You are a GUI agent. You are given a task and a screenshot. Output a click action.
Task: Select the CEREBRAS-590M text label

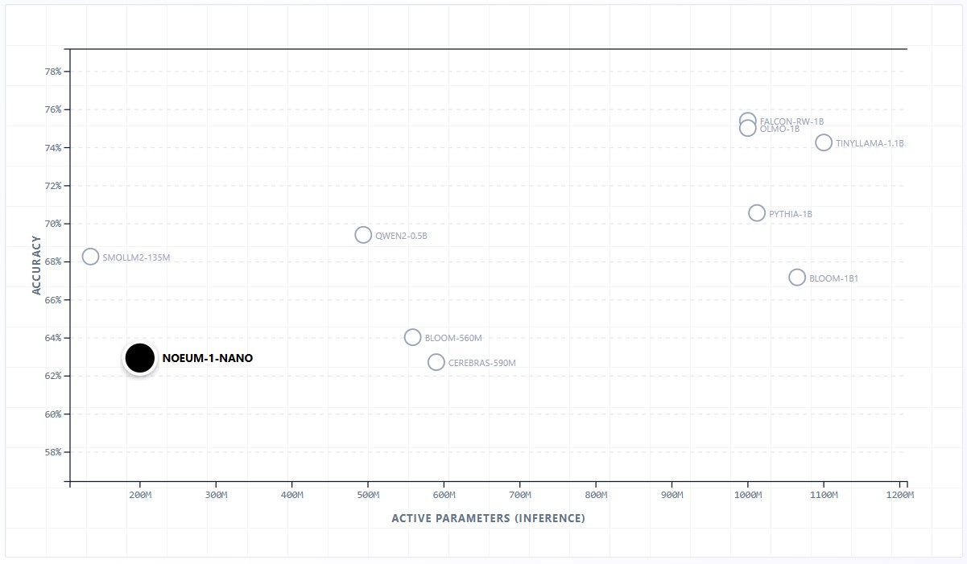click(481, 363)
